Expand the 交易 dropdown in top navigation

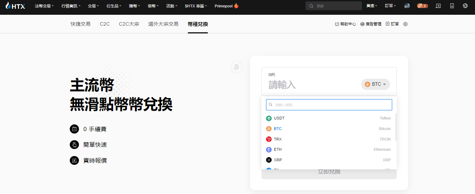[x=93, y=6]
